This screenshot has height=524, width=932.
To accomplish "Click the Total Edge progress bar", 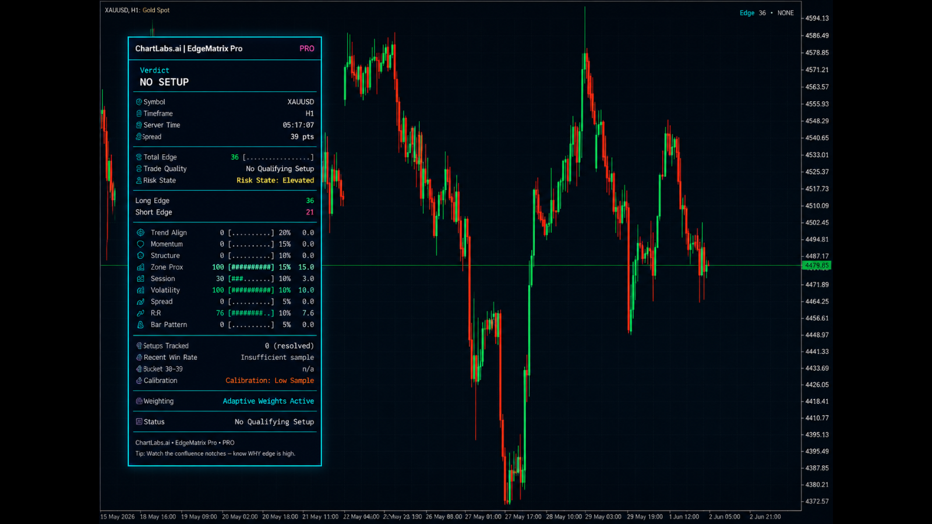I will (278, 157).
